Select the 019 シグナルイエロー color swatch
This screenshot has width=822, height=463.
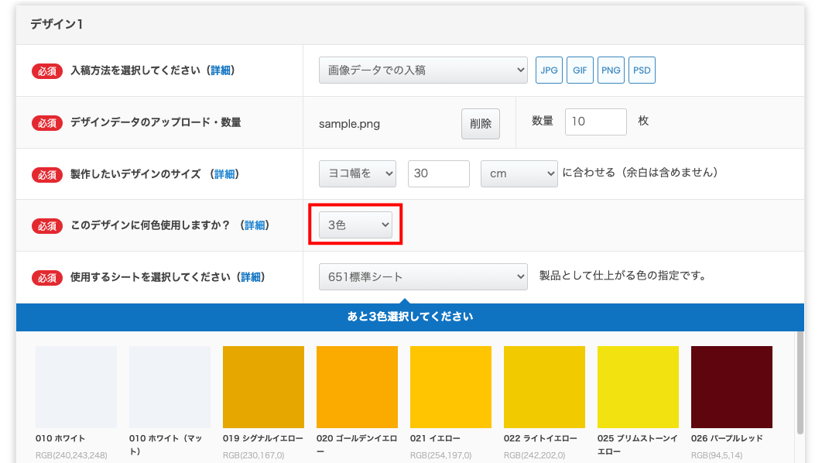click(x=263, y=387)
